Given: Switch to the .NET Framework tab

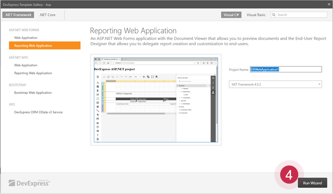Looking at the screenshot, I should 18,15.
